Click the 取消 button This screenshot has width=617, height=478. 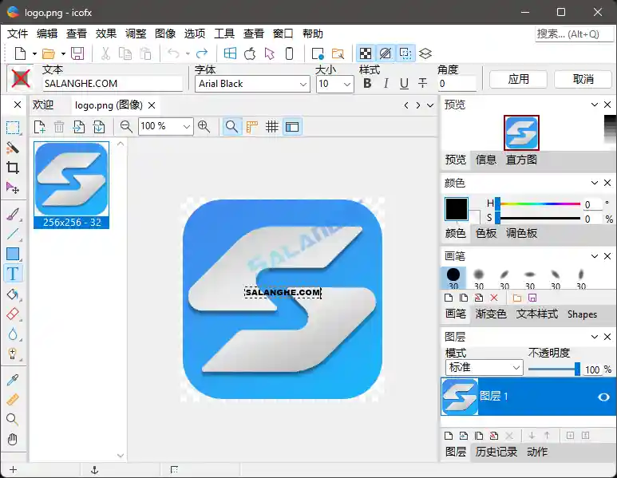(x=583, y=80)
